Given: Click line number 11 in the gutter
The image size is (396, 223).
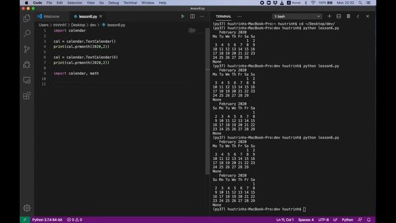Looking at the screenshot, I should [44, 84].
